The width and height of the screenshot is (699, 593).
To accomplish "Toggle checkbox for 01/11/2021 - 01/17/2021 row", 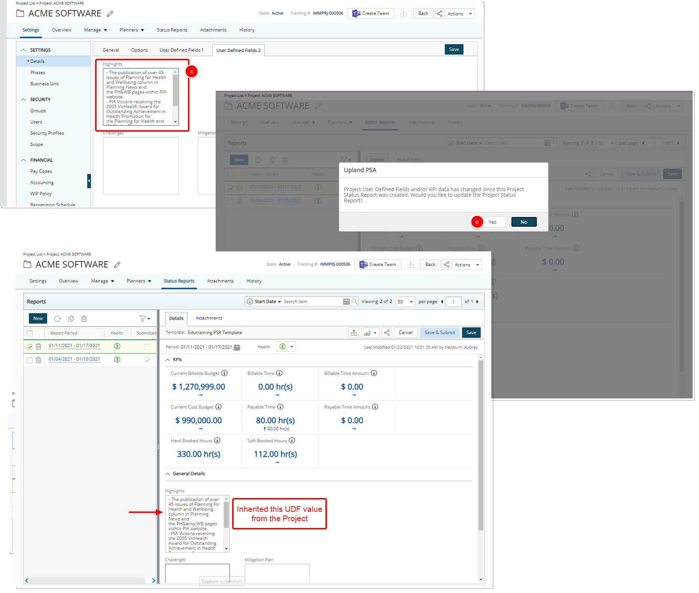I will coord(30,347).
